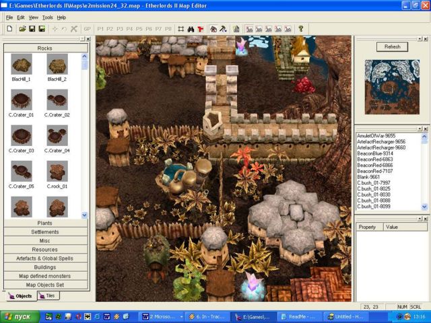Select the C.Crater_04 object thumbnail
Screen dimensions: 431x323
(x=57, y=135)
